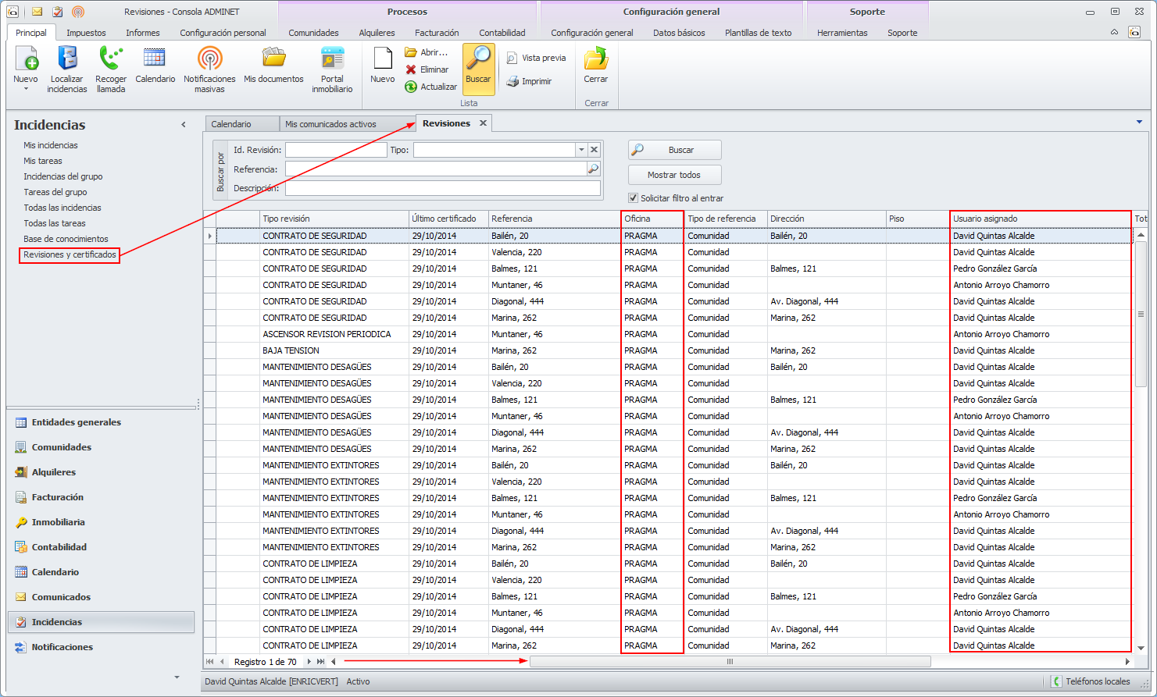Expand the Tipo dropdown list

click(581, 150)
